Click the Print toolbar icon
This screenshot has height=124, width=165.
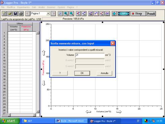click(x=21, y=14)
